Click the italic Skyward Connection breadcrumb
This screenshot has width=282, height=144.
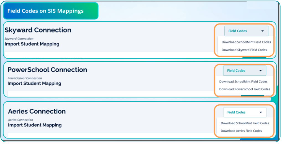coord(19,39)
